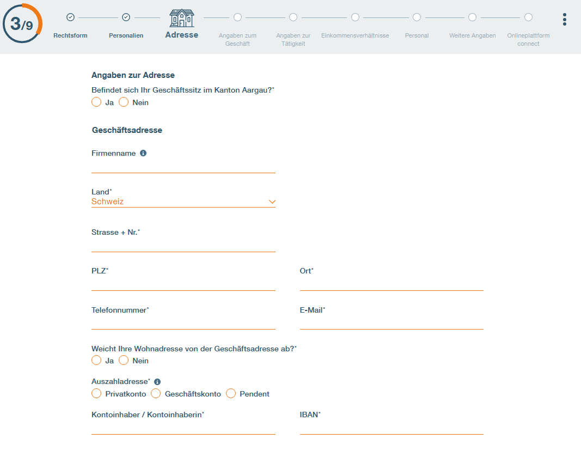
Task: Click the info icon next to Auszahladresse
Action: click(157, 382)
